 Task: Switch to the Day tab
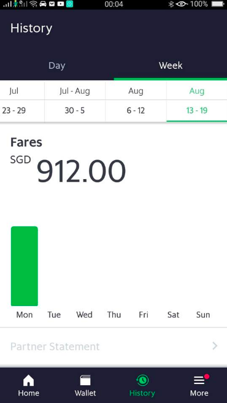point(57,66)
